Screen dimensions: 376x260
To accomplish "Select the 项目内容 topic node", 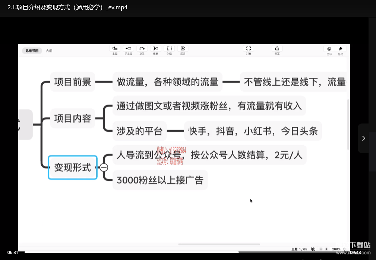I will (73, 118).
